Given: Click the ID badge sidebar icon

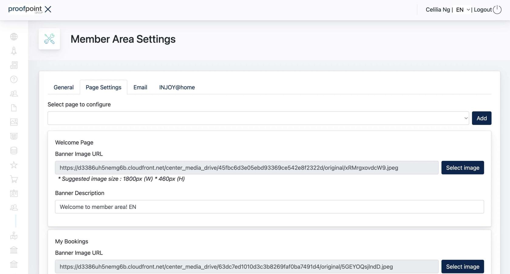Looking at the screenshot, I should coord(14,193).
